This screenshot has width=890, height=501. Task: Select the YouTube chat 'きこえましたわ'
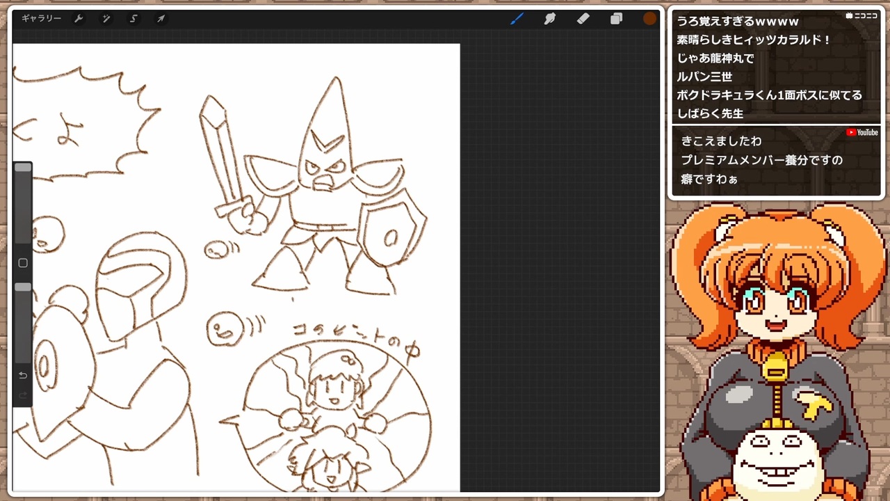(x=721, y=141)
